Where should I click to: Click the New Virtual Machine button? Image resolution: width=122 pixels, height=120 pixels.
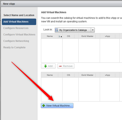pyautogui.click(x=57, y=106)
